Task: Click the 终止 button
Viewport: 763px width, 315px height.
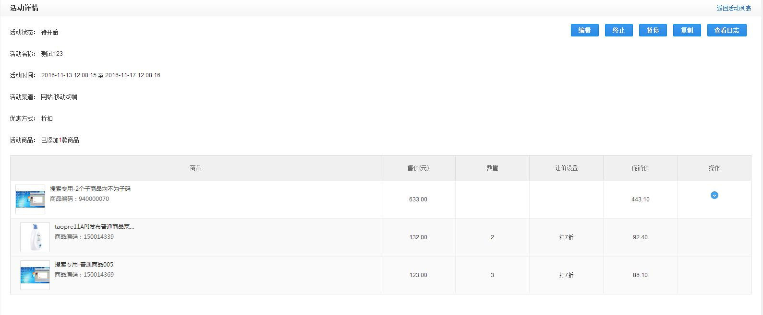Action: point(618,30)
